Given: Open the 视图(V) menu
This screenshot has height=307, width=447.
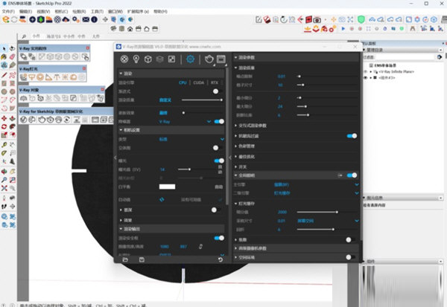Looking at the screenshot, I should click(43, 11).
